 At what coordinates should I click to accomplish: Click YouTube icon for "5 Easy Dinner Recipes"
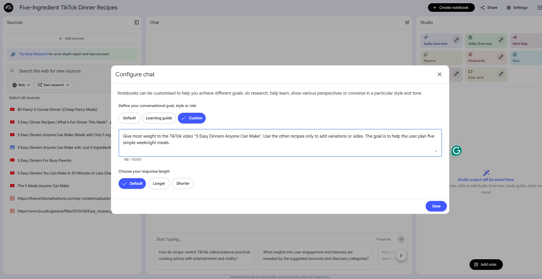coord(12,122)
